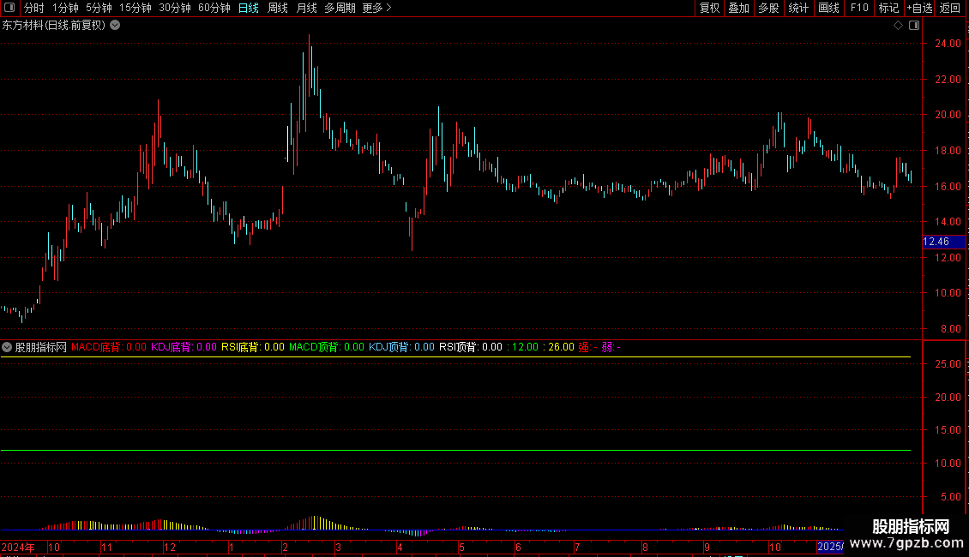
Task: Click the 2024年 label on time axis
Action: click(18, 547)
